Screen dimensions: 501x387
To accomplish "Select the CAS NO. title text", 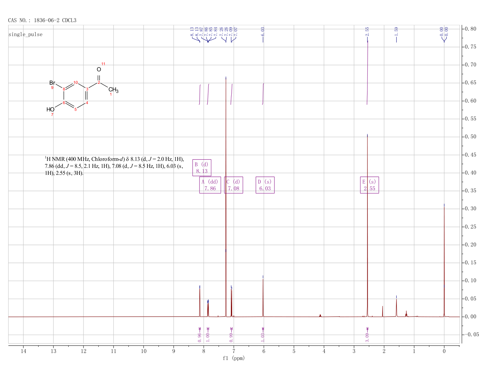I will coord(42,20).
